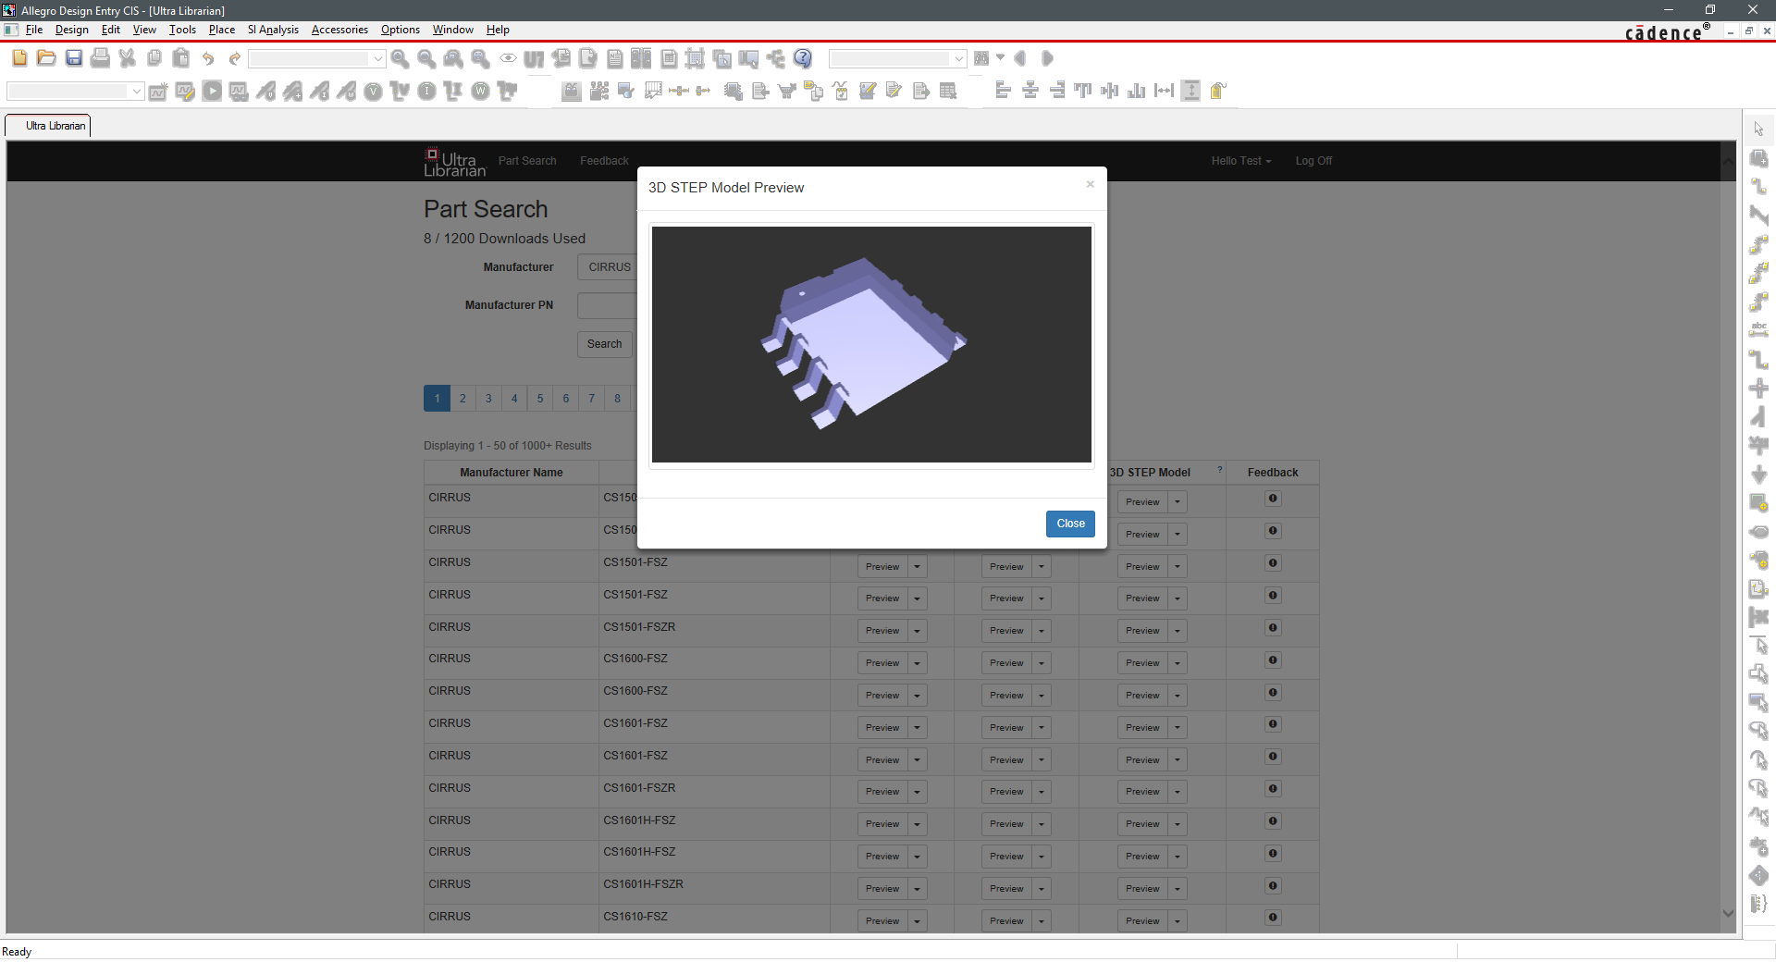Click the shopping cart icon in toolbar
The height and width of the screenshot is (962, 1776).
(787, 91)
